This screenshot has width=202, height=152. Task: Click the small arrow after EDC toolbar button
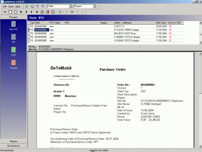click(82, 12)
